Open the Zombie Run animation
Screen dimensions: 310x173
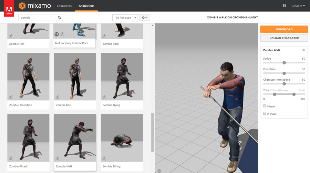28,36
